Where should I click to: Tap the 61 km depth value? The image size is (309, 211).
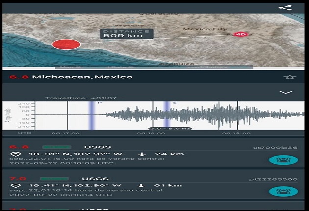pos(168,185)
